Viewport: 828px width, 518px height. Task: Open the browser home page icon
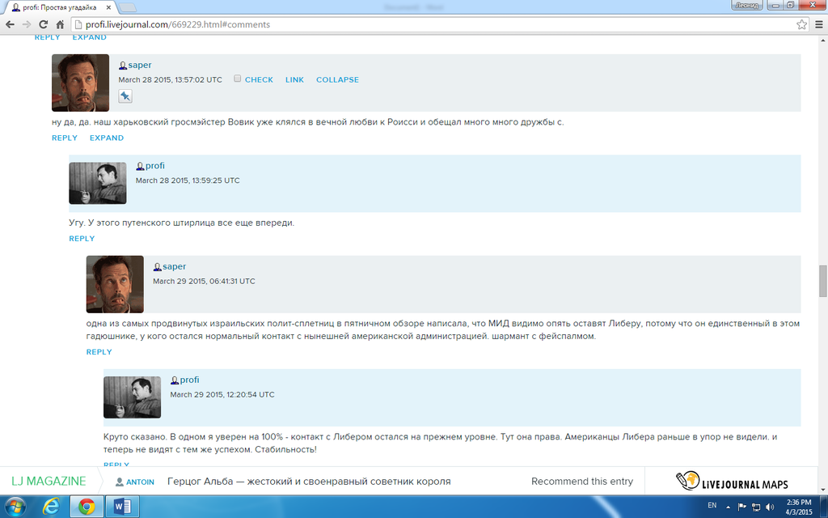pyautogui.click(x=60, y=24)
